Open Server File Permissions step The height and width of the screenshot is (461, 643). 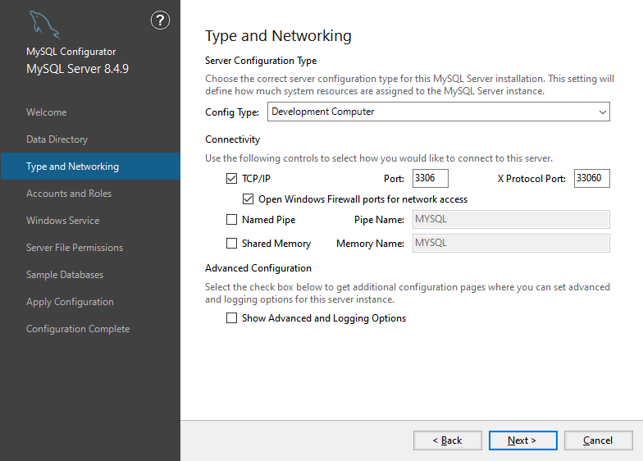pos(75,248)
